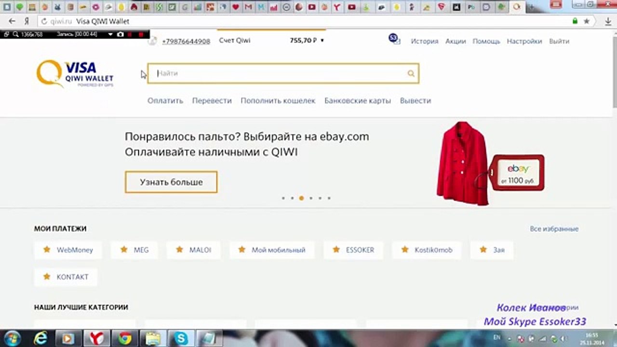Expand the account balance 755,70 dropdown
617x347 pixels.
[322, 40]
